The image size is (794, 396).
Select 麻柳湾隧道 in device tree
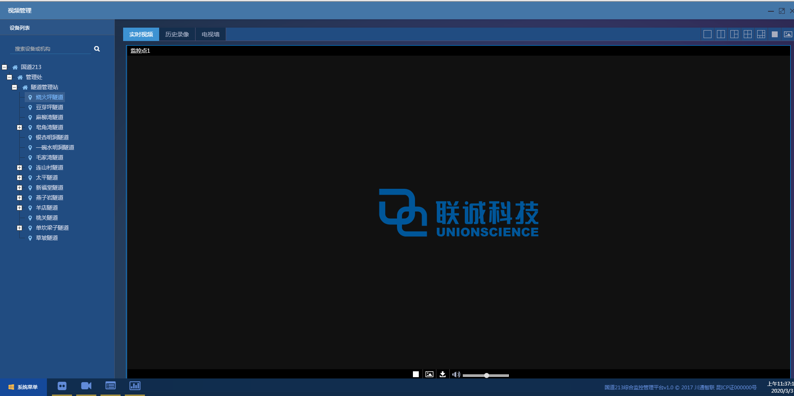coord(49,117)
